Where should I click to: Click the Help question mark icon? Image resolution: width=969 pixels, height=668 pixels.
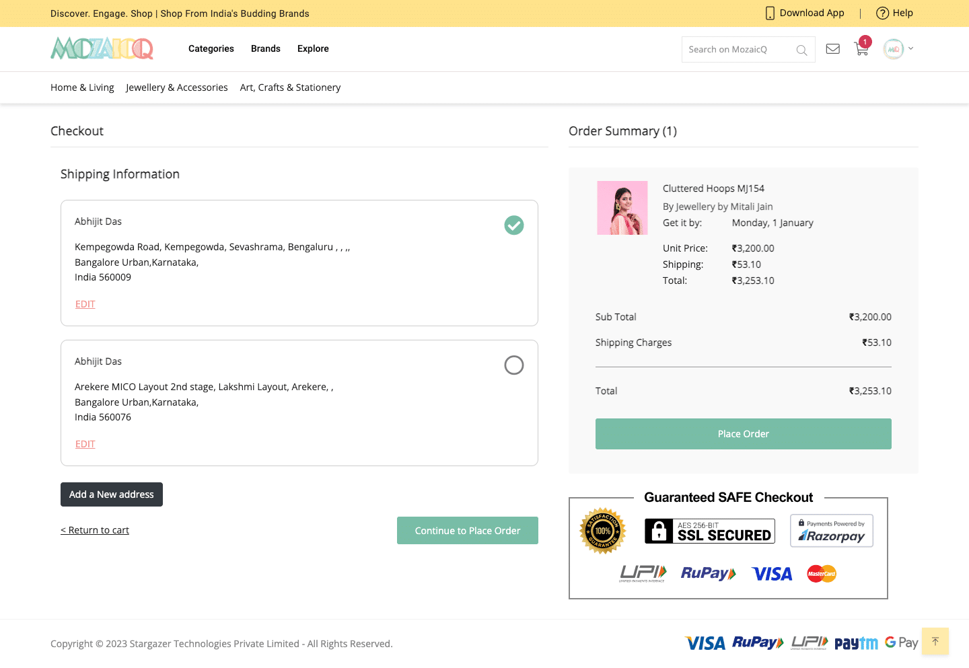(882, 13)
